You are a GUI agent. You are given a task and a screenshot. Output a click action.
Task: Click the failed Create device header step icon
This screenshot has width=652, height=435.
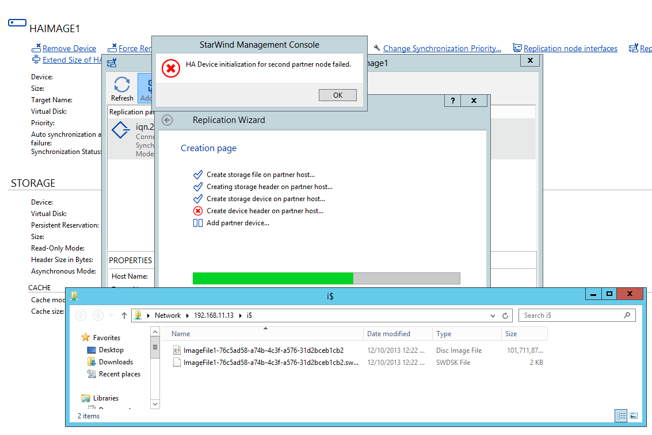(198, 211)
